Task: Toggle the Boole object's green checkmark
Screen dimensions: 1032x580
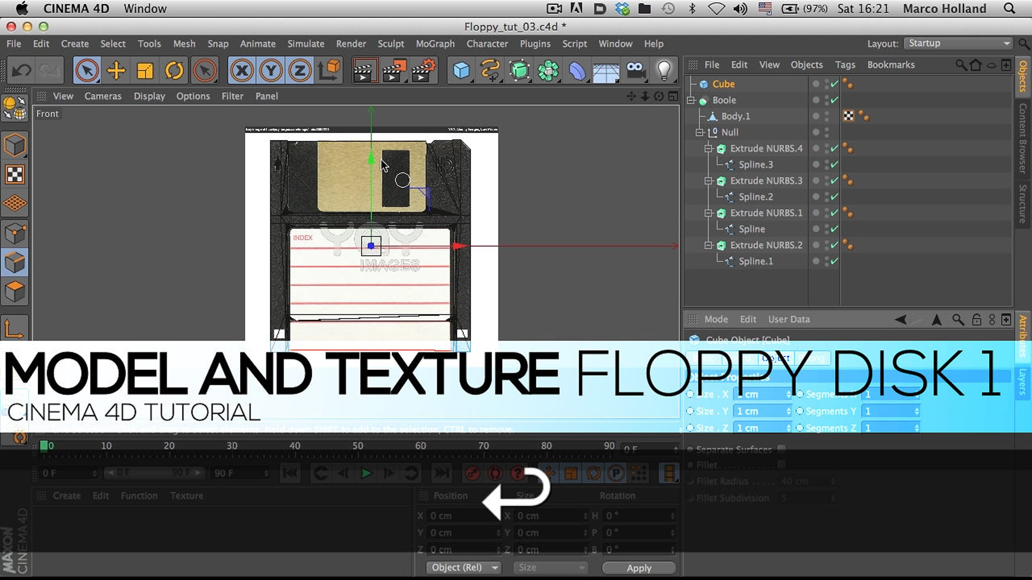Action: (834, 100)
